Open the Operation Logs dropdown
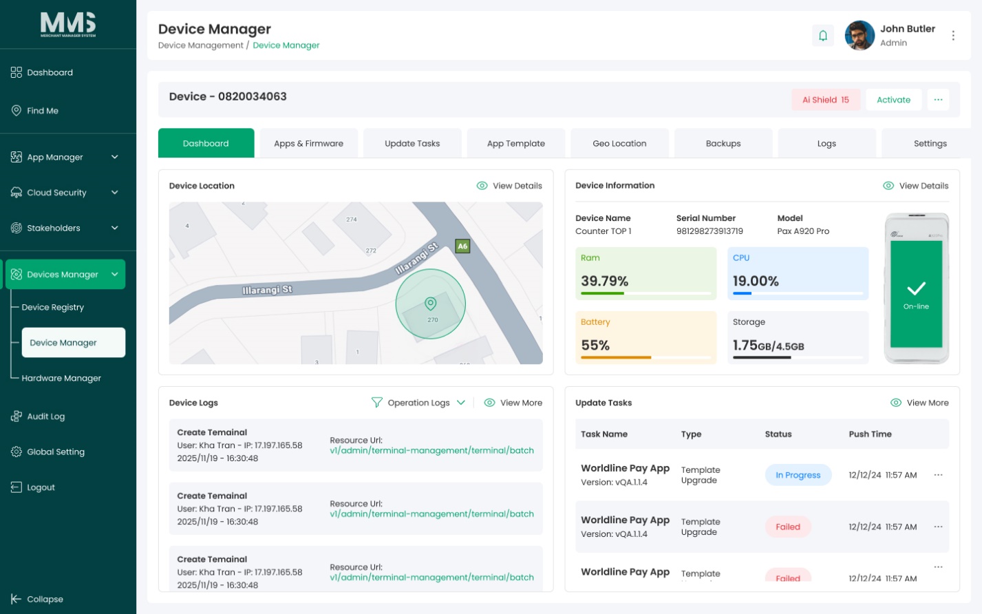The image size is (982, 614). pos(427,403)
